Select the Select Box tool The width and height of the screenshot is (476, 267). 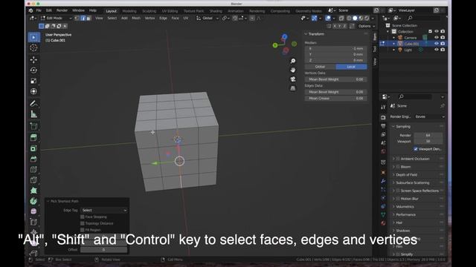[33, 37]
